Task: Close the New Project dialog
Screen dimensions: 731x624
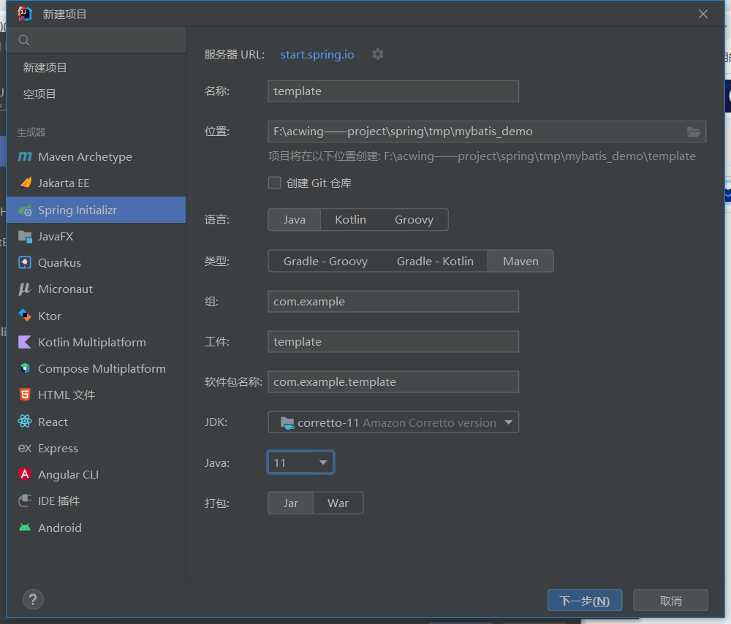Action: coord(703,14)
